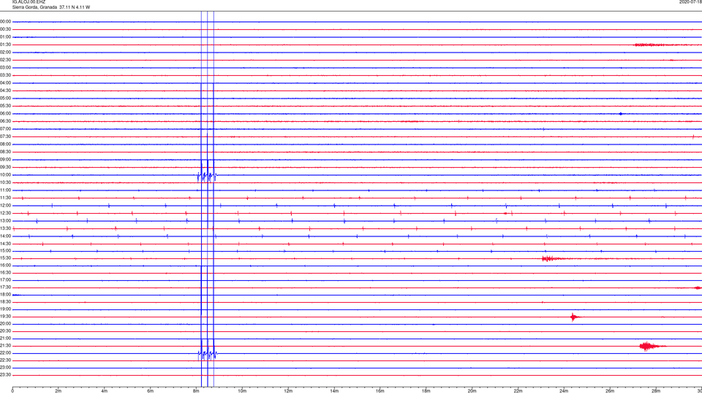Image resolution: width=702 pixels, height=394 pixels.
Task: Select the 20:00 trace time label
Action: [5, 324]
